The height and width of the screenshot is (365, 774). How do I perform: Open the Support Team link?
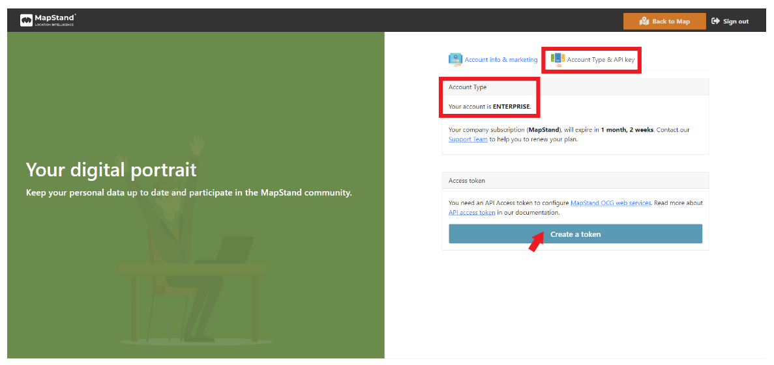[468, 139]
